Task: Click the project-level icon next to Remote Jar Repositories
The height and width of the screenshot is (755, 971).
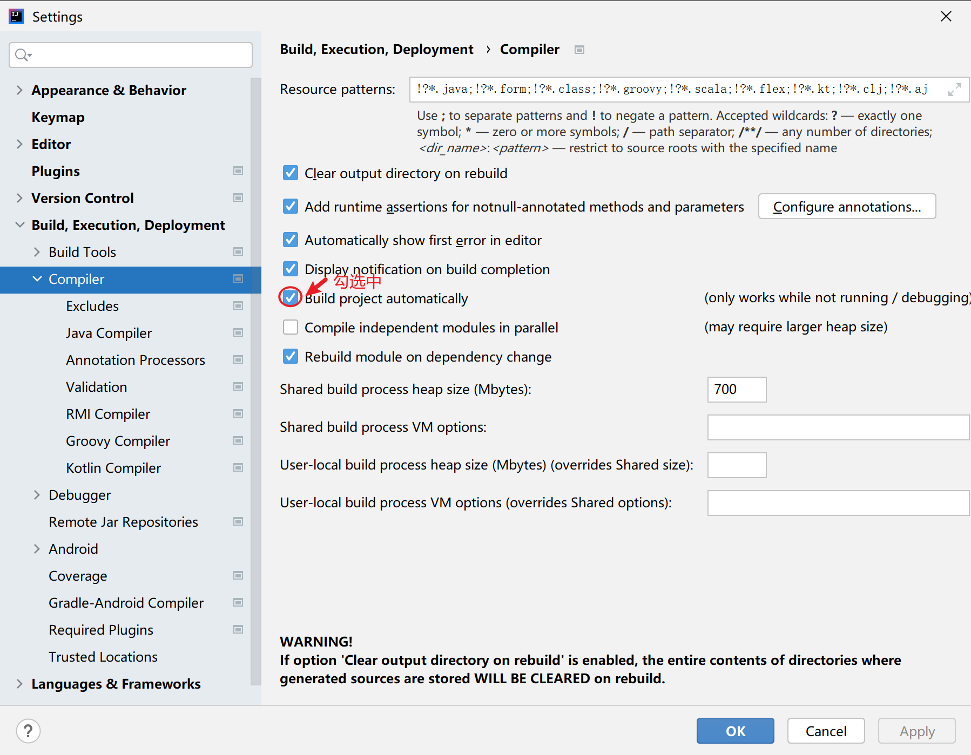Action: pos(238,522)
